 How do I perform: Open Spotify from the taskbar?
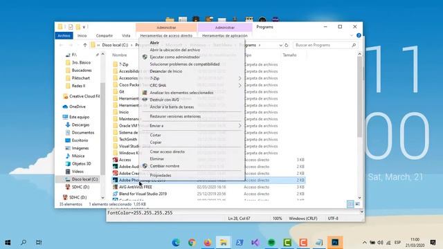point(271,242)
